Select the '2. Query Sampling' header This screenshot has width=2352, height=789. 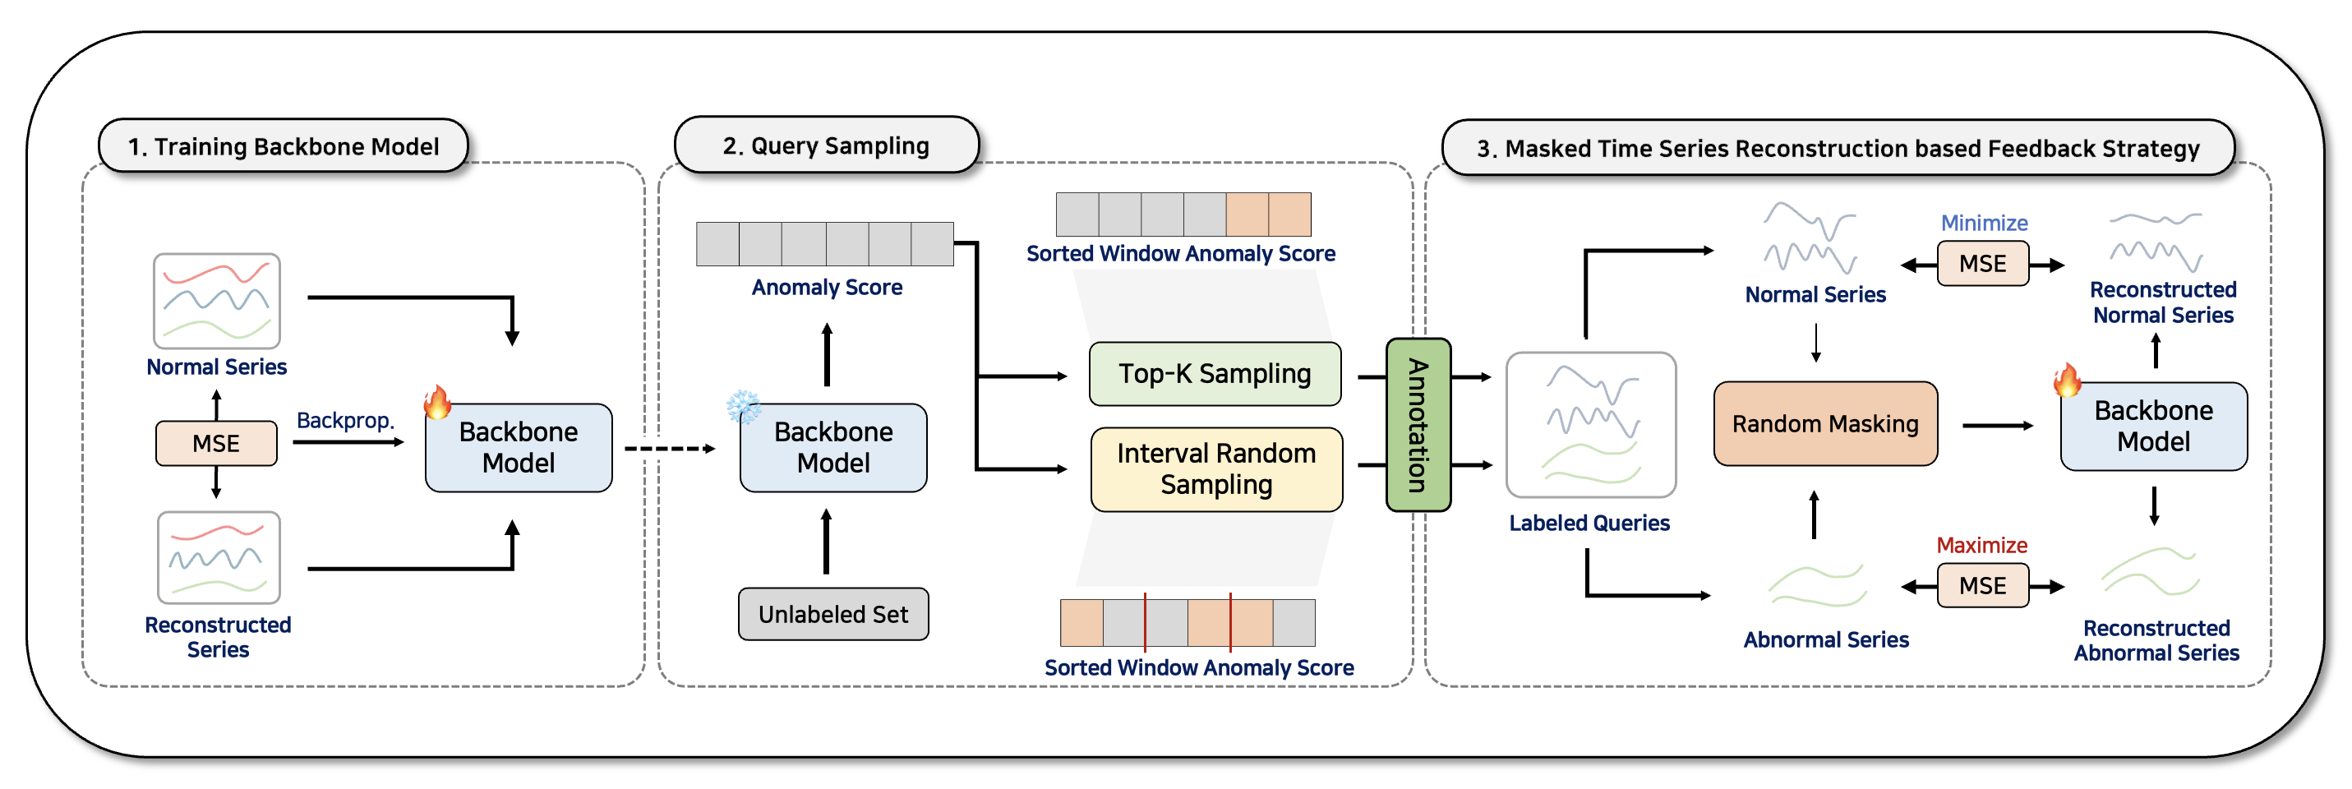(x=826, y=145)
